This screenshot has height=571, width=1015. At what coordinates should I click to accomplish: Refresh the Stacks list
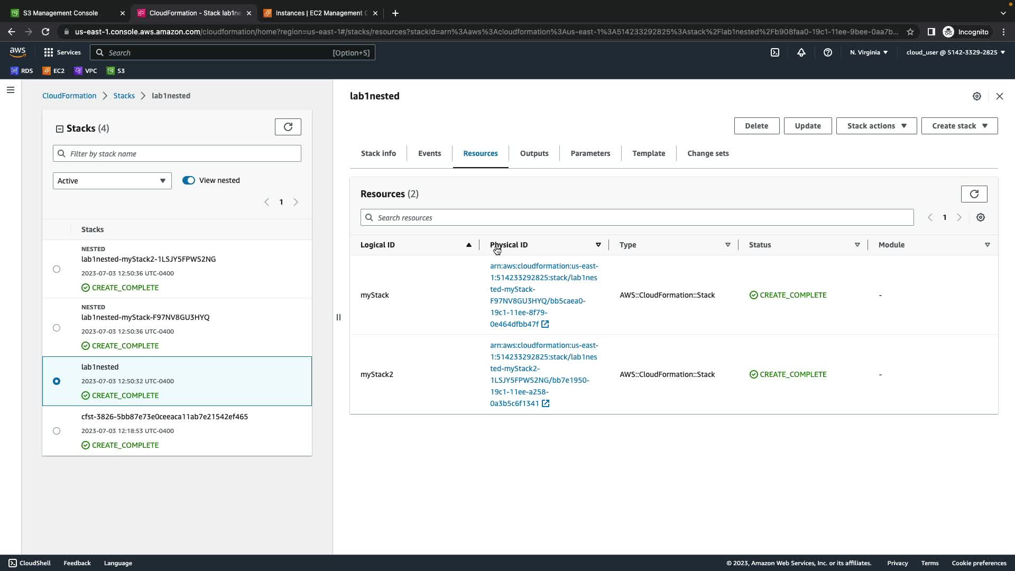point(288,127)
